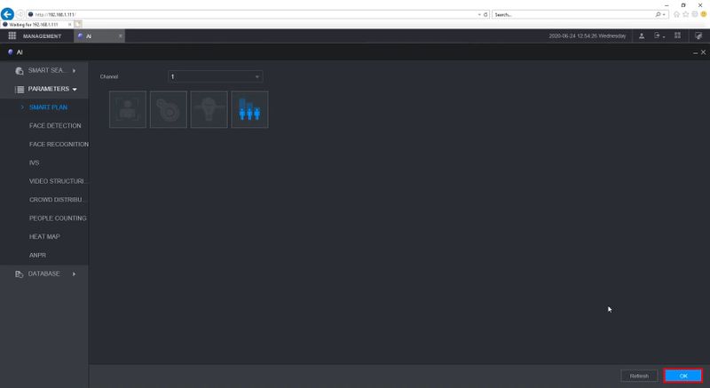Image resolution: width=710 pixels, height=388 pixels.
Task: Open browser Tools gear icon
Action: click(695, 14)
